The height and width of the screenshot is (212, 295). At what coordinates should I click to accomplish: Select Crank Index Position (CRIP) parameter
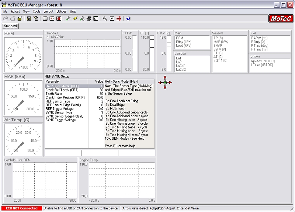(x=74, y=97)
